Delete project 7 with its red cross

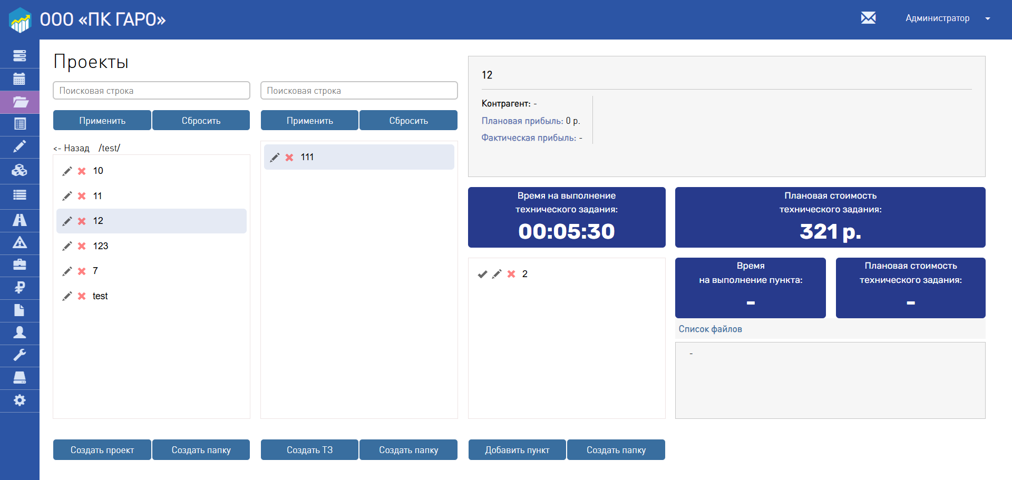(82, 271)
